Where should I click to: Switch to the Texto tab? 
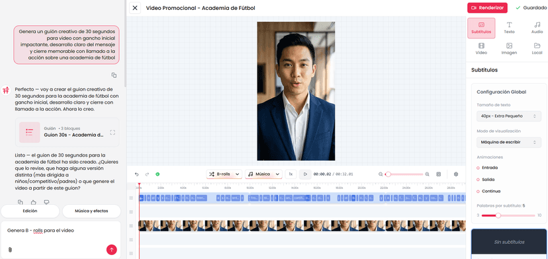509,28
